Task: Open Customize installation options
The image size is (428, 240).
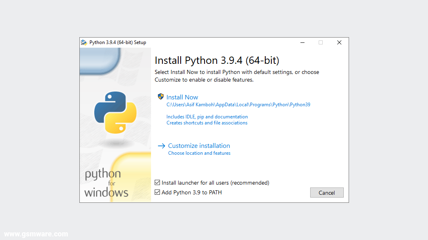Action: (199, 146)
